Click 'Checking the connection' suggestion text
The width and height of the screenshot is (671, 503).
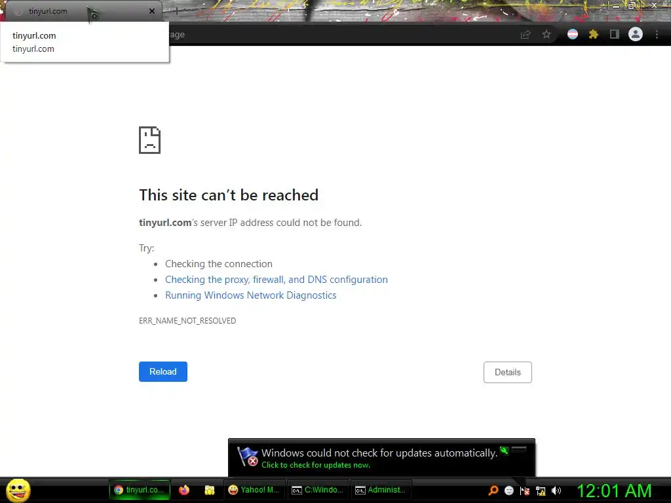click(x=219, y=264)
